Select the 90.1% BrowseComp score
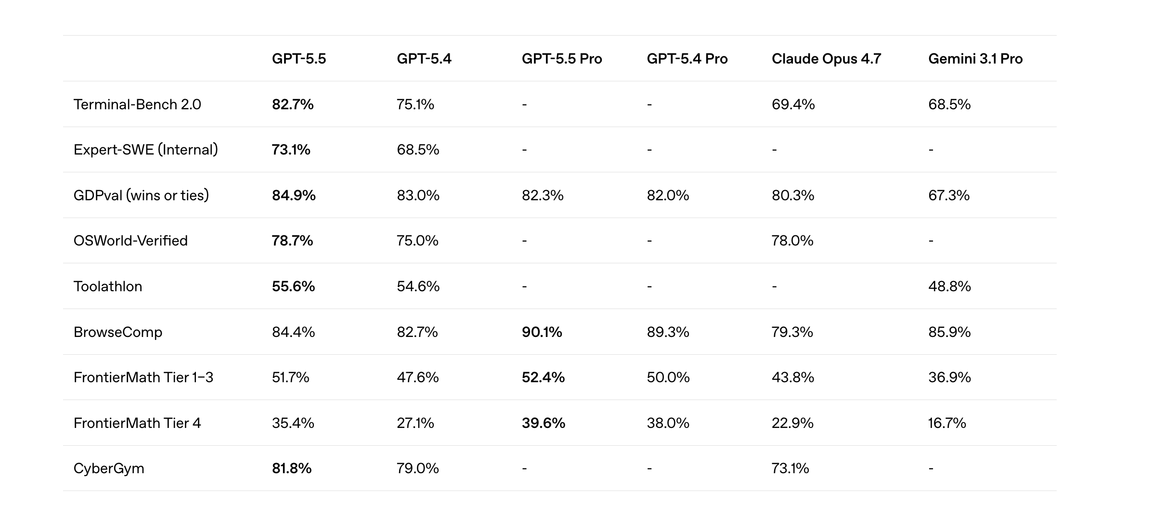The height and width of the screenshot is (517, 1166). coord(542,332)
